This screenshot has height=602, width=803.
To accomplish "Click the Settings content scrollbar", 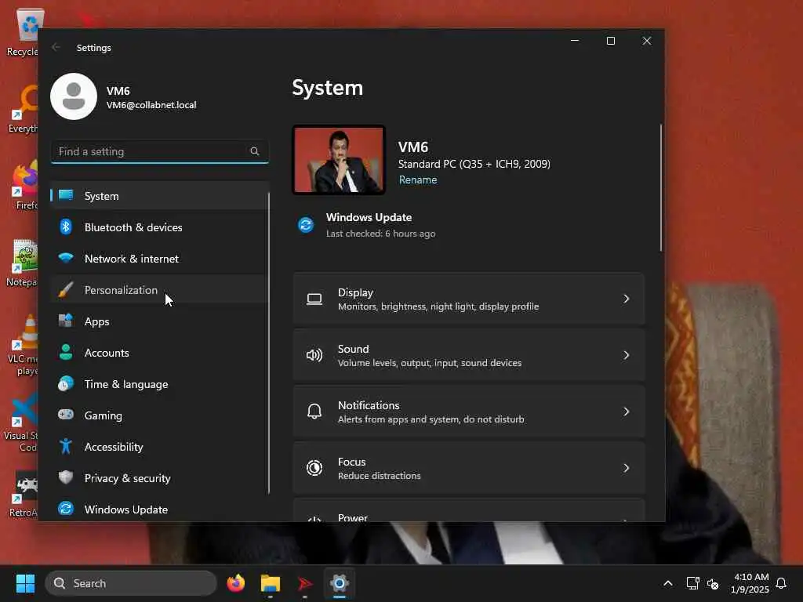I will click(661, 188).
